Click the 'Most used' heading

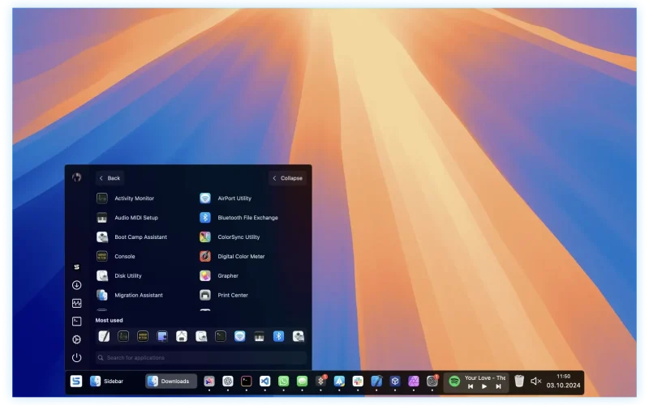(x=110, y=321)
